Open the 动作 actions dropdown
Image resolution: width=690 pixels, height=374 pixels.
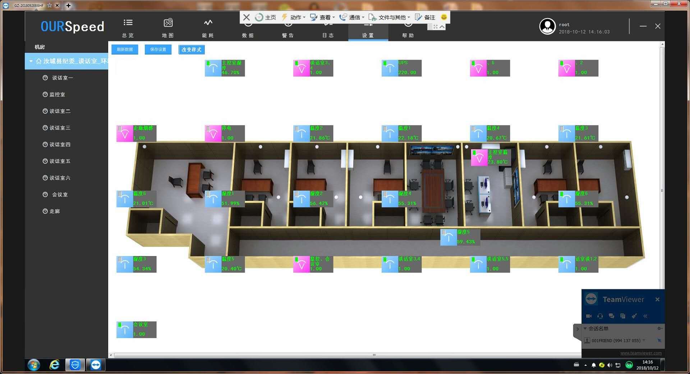294,17
